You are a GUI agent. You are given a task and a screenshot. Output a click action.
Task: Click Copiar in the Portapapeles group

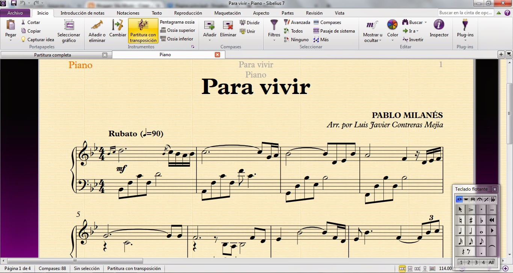point(31,31)
